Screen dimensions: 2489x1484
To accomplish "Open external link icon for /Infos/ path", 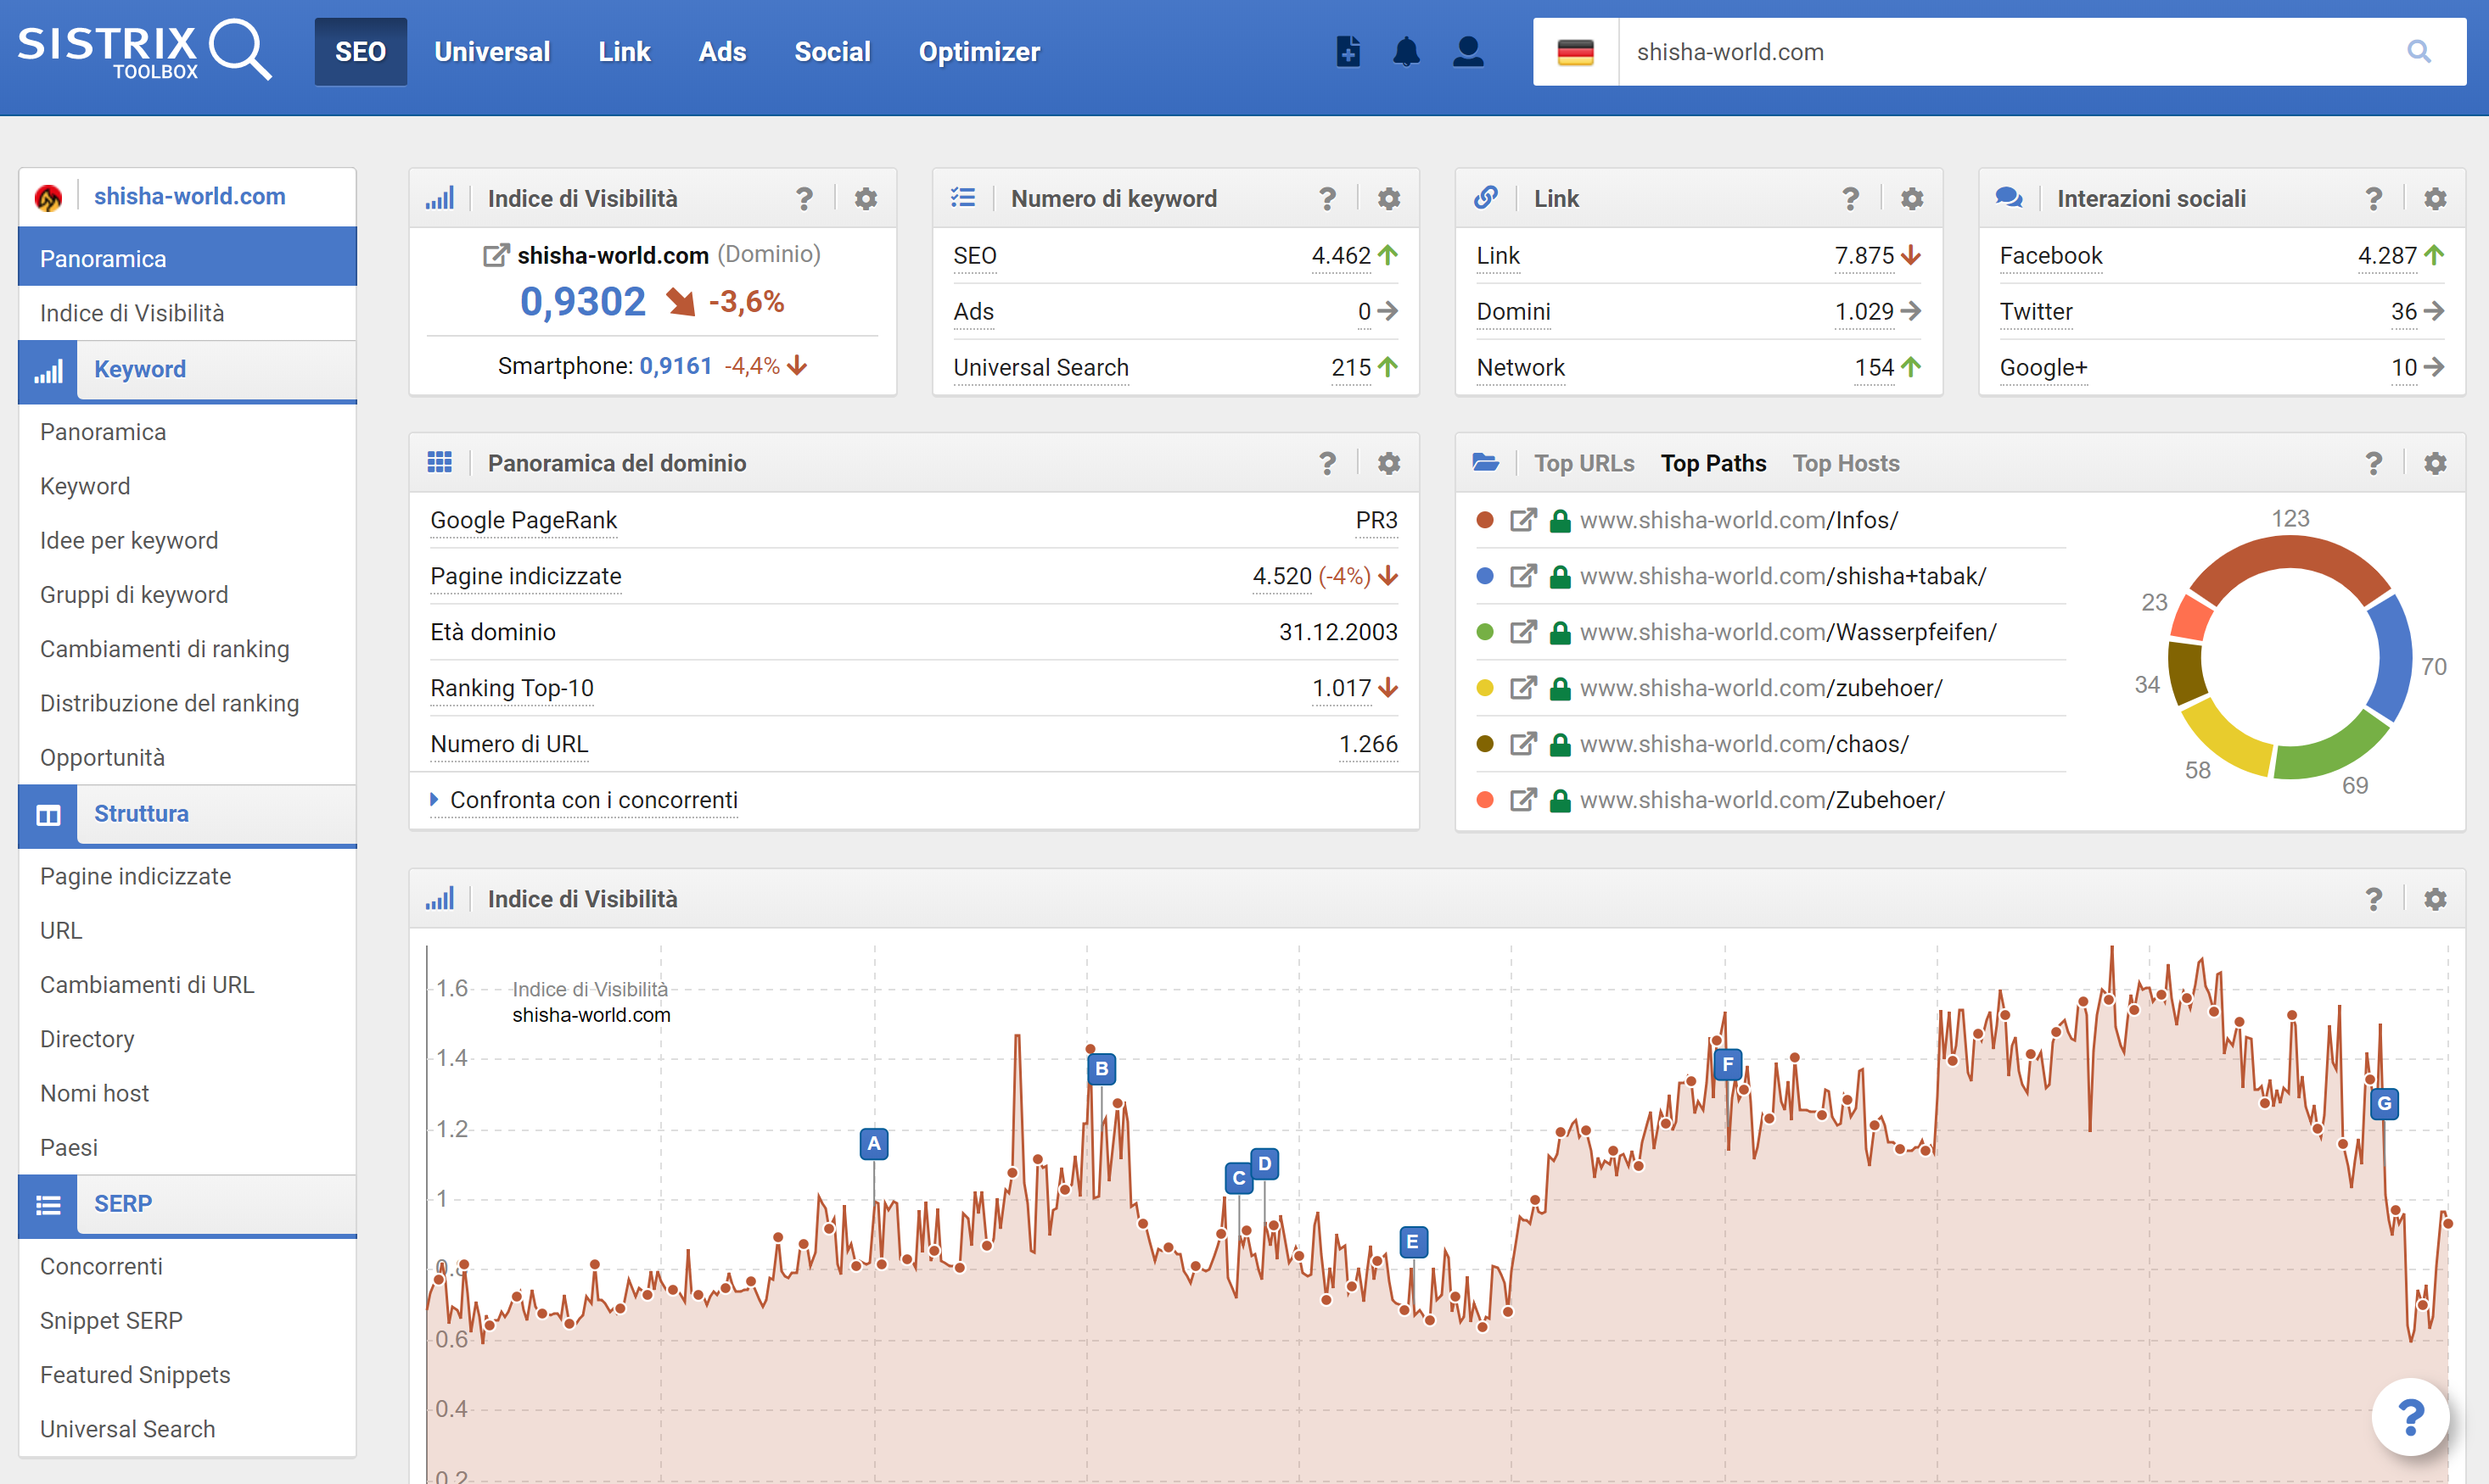I will [x=1522, y=520].
